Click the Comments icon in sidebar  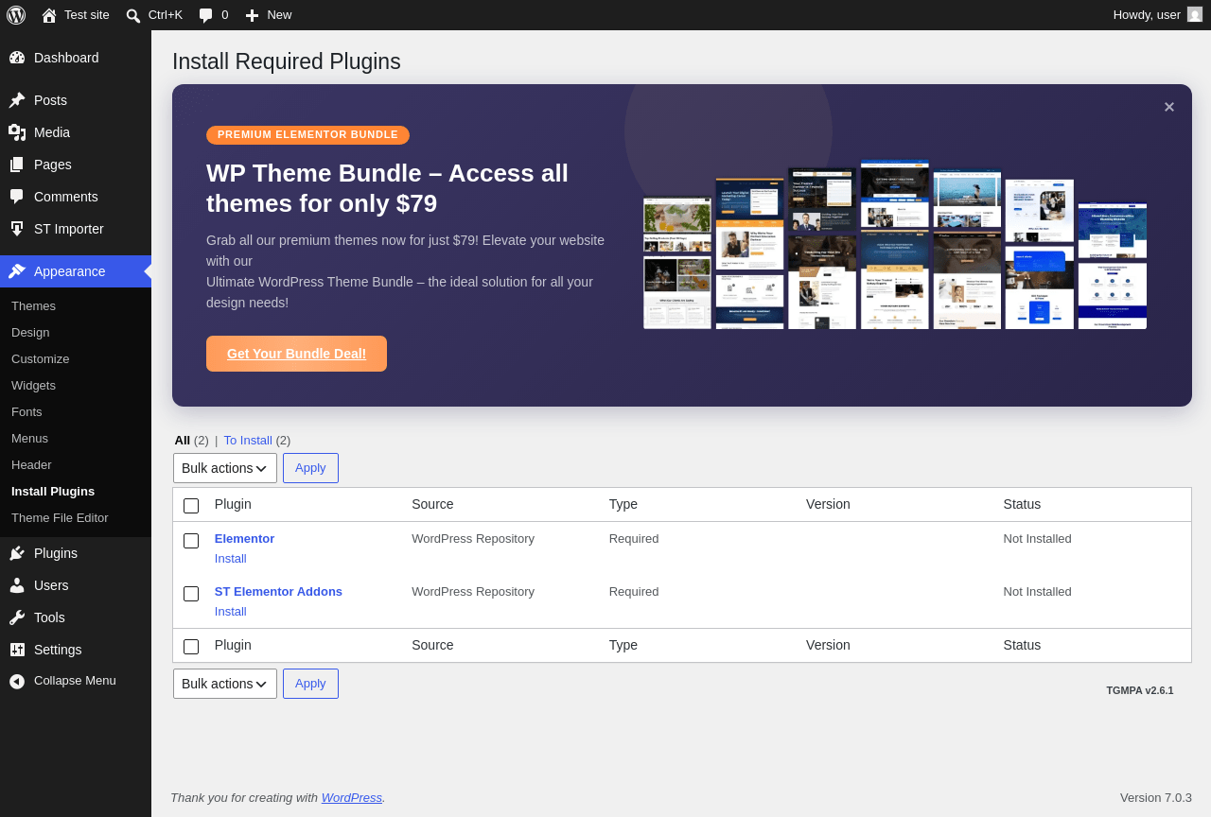point(17,197)
